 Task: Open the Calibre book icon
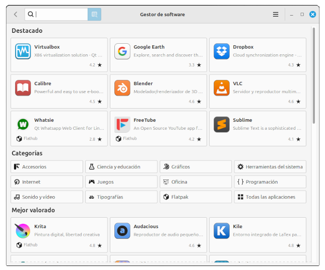point(23,88)
